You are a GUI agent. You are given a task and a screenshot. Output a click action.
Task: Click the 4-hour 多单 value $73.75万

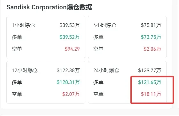pos(151,37)
